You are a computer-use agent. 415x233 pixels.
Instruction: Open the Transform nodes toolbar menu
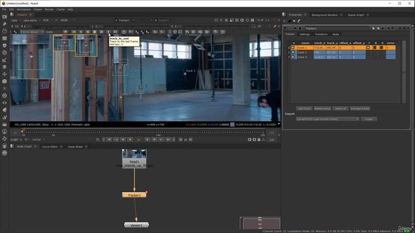(x=5, y=74)
